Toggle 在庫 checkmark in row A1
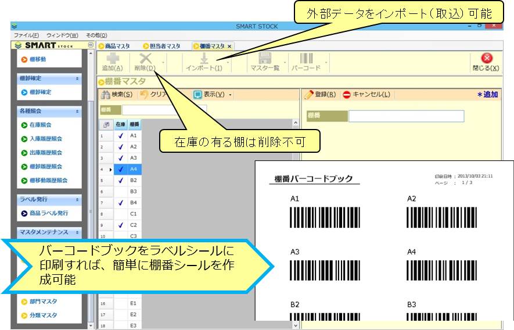The image size is (514, 330). click(x=121, y=135)
